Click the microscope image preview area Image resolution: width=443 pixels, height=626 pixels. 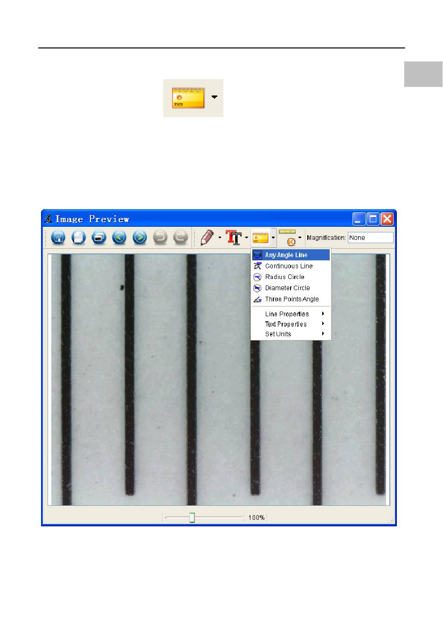pyautogui.click(x=218, y=379)
